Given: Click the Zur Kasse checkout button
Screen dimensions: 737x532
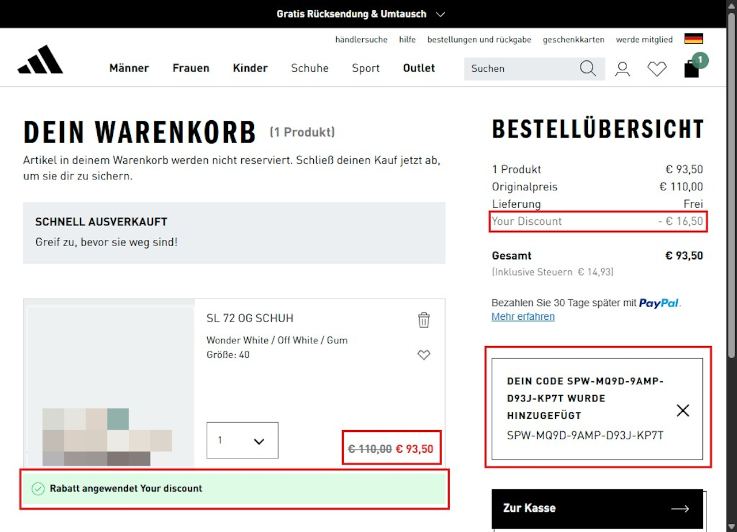Looking at the screenshot, I should click(x=598, y=508).
